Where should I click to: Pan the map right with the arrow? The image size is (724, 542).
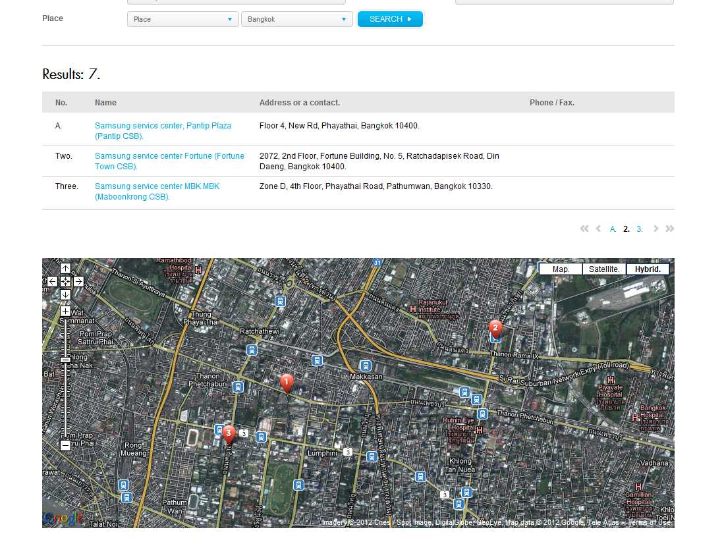tap(78, 281)
